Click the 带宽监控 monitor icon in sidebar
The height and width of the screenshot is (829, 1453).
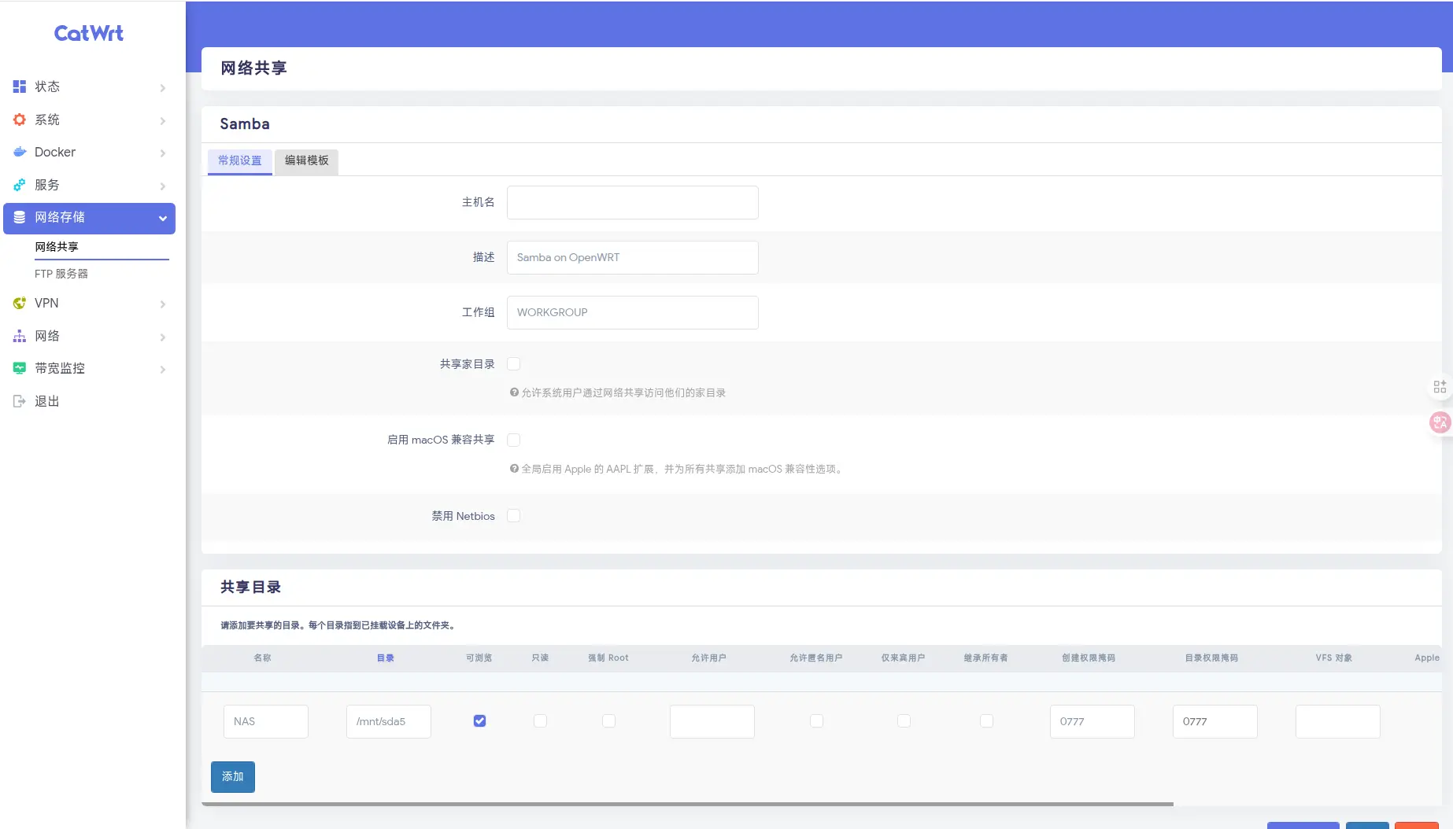(x=20, y=368)
